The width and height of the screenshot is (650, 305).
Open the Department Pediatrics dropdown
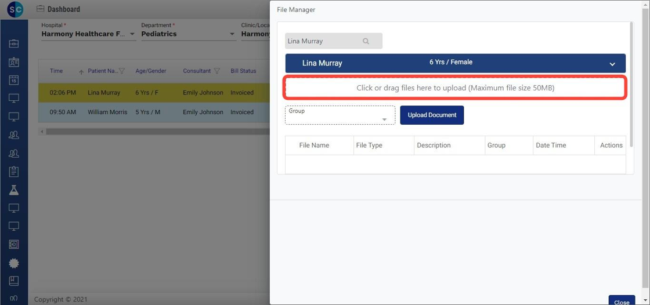[232, 34]
